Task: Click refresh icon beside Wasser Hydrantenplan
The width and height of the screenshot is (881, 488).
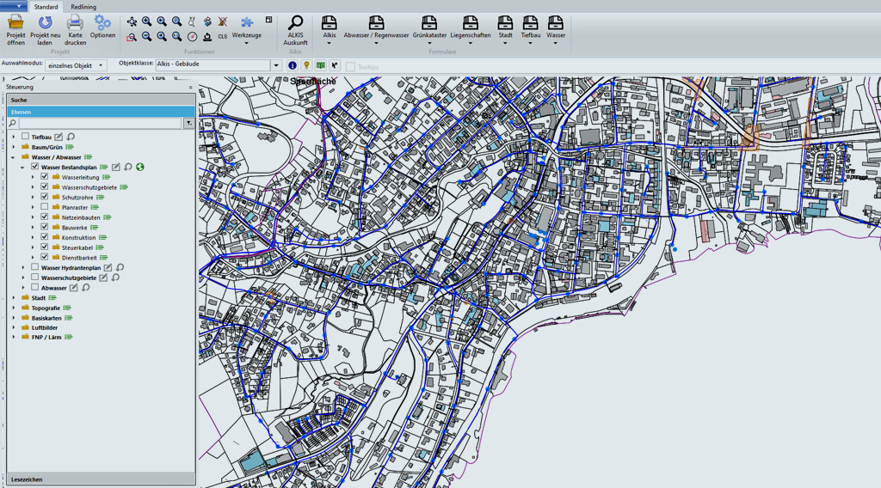Action: 120,268
